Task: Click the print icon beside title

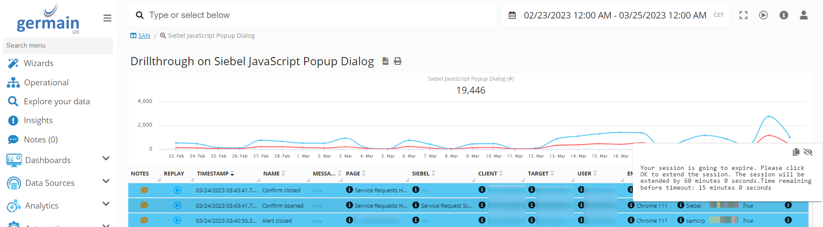Action: click(398, 61)
